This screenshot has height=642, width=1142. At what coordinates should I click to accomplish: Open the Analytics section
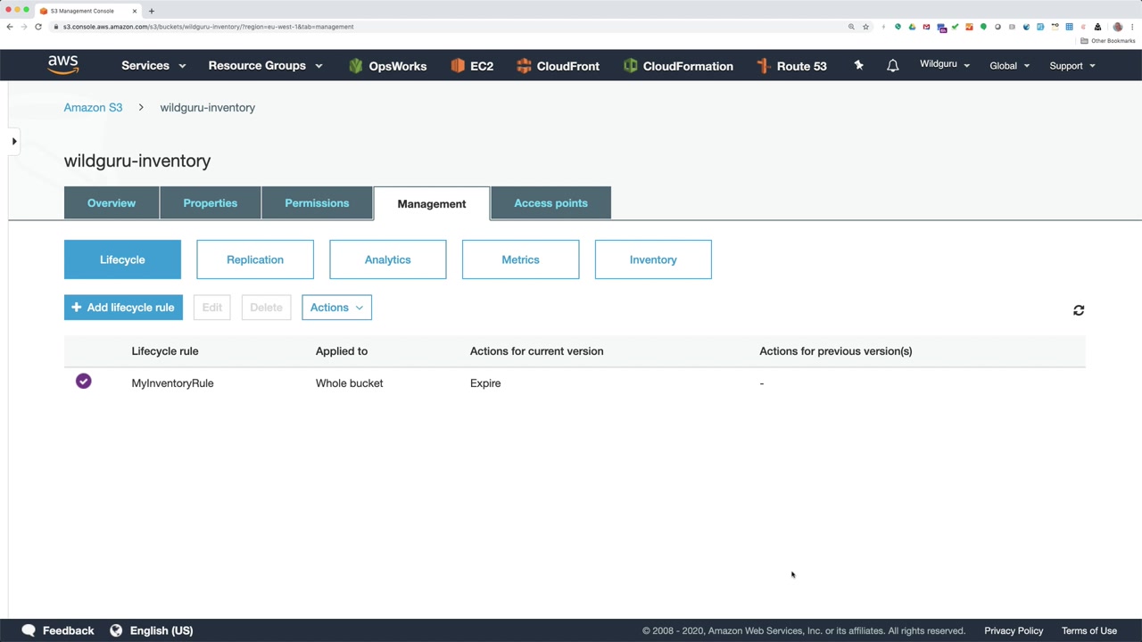387,259
